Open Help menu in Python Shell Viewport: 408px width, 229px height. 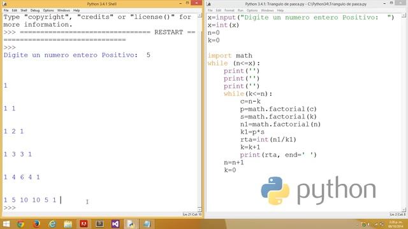(x=76, y=10)
